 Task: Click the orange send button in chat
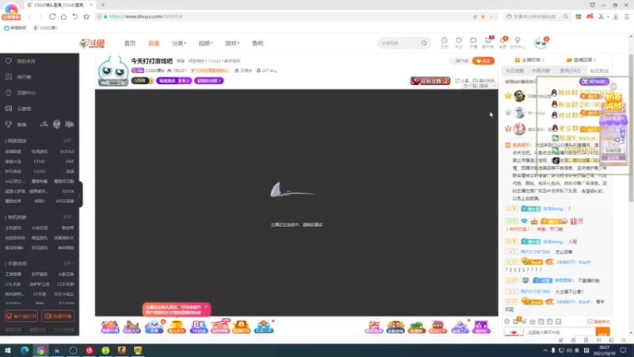click(602, 332)
